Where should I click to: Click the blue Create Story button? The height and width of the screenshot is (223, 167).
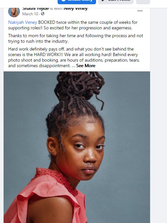(77, 2)
